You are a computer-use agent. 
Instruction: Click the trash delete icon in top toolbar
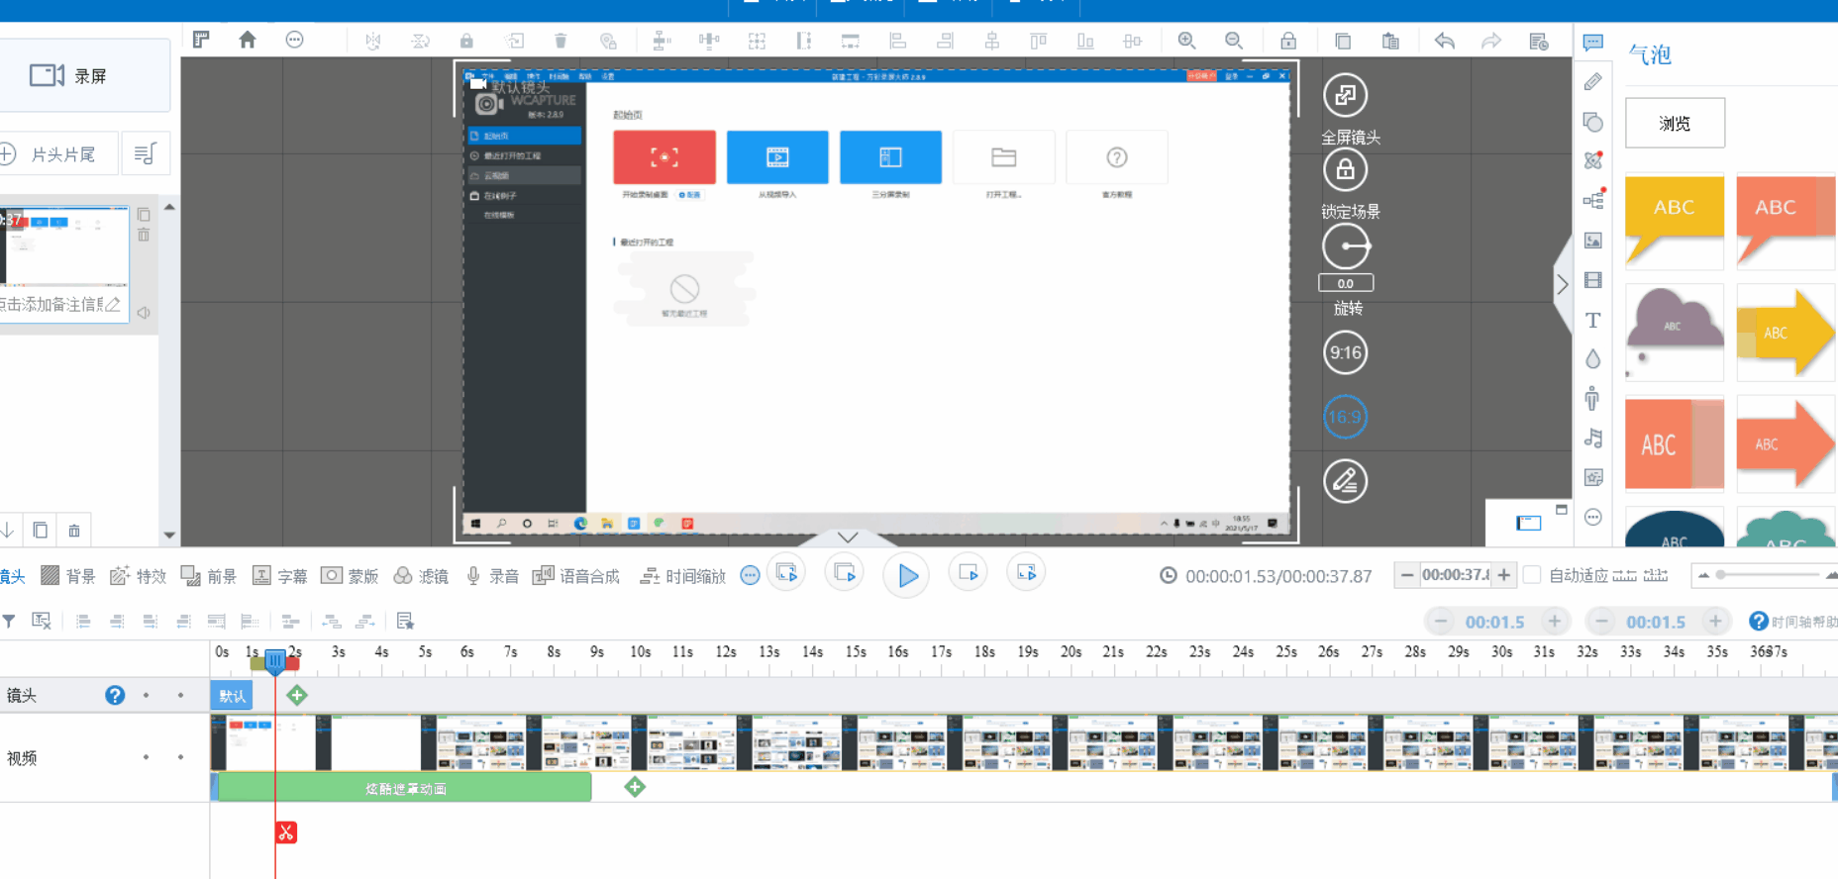(561, 41)
